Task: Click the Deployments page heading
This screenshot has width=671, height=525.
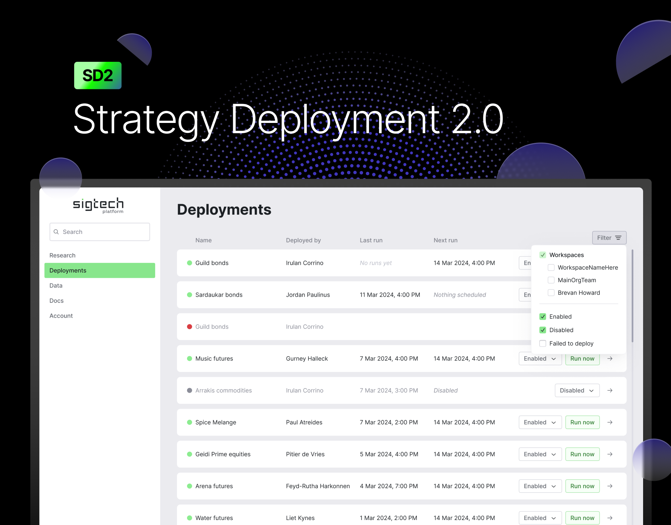Action: [x=224, y=210]
